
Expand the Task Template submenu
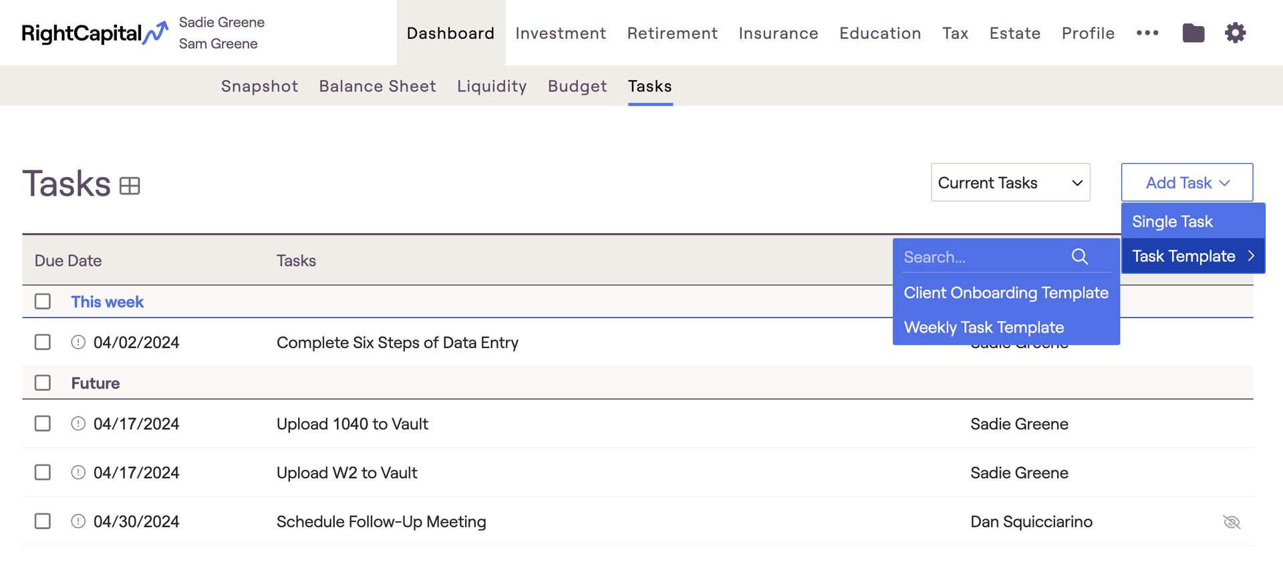point(1192,256)
